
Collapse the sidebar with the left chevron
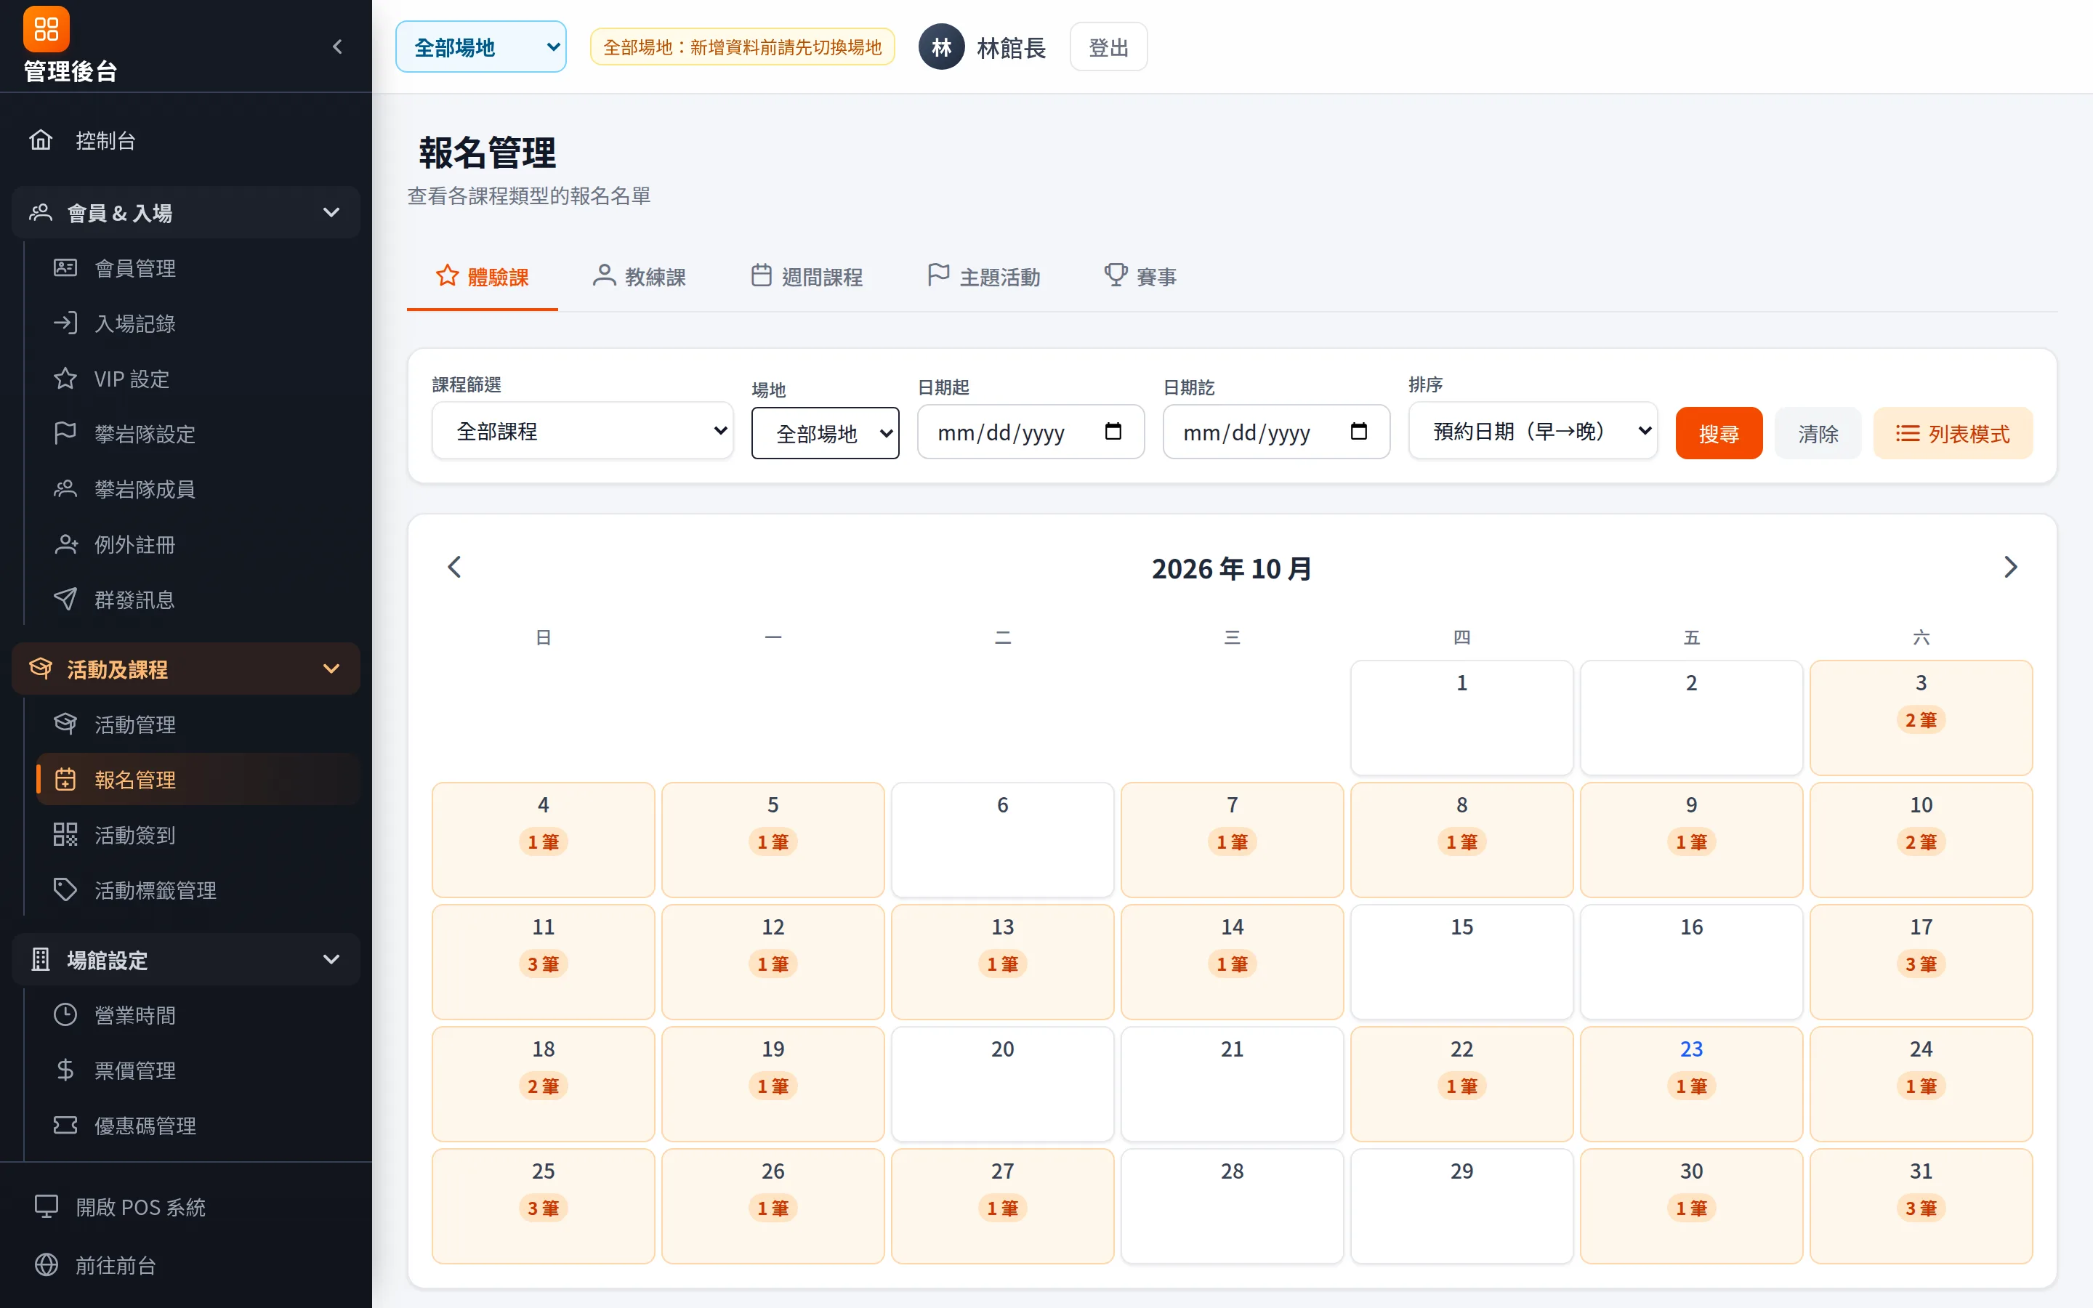click(x=337, y=47)
